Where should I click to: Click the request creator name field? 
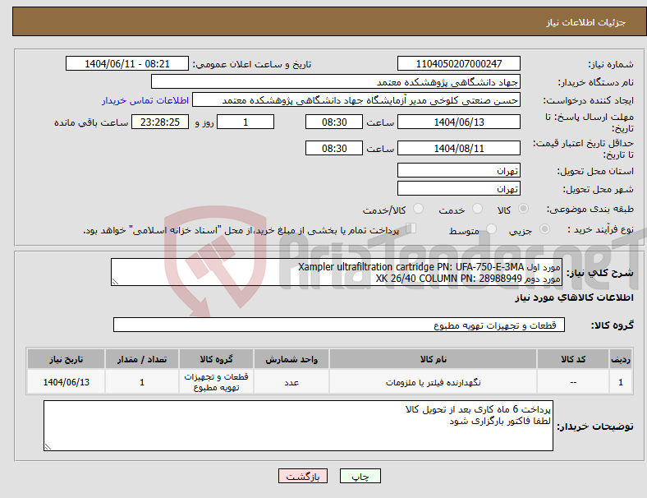pos(356,100)
